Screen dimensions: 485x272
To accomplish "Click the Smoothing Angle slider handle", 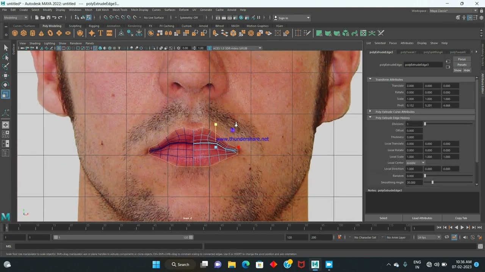I will point(432,182).
